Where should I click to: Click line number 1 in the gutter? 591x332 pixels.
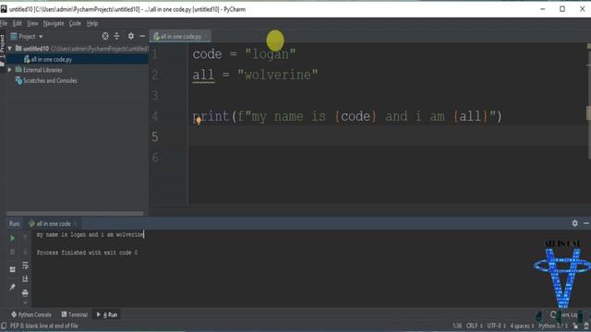[155, 54]
